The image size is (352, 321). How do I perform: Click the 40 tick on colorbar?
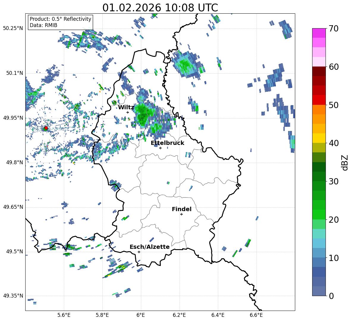point(333,143)
